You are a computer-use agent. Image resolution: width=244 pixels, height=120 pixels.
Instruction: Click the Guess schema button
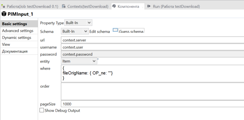pyautogui.click(x=131, y=31)
